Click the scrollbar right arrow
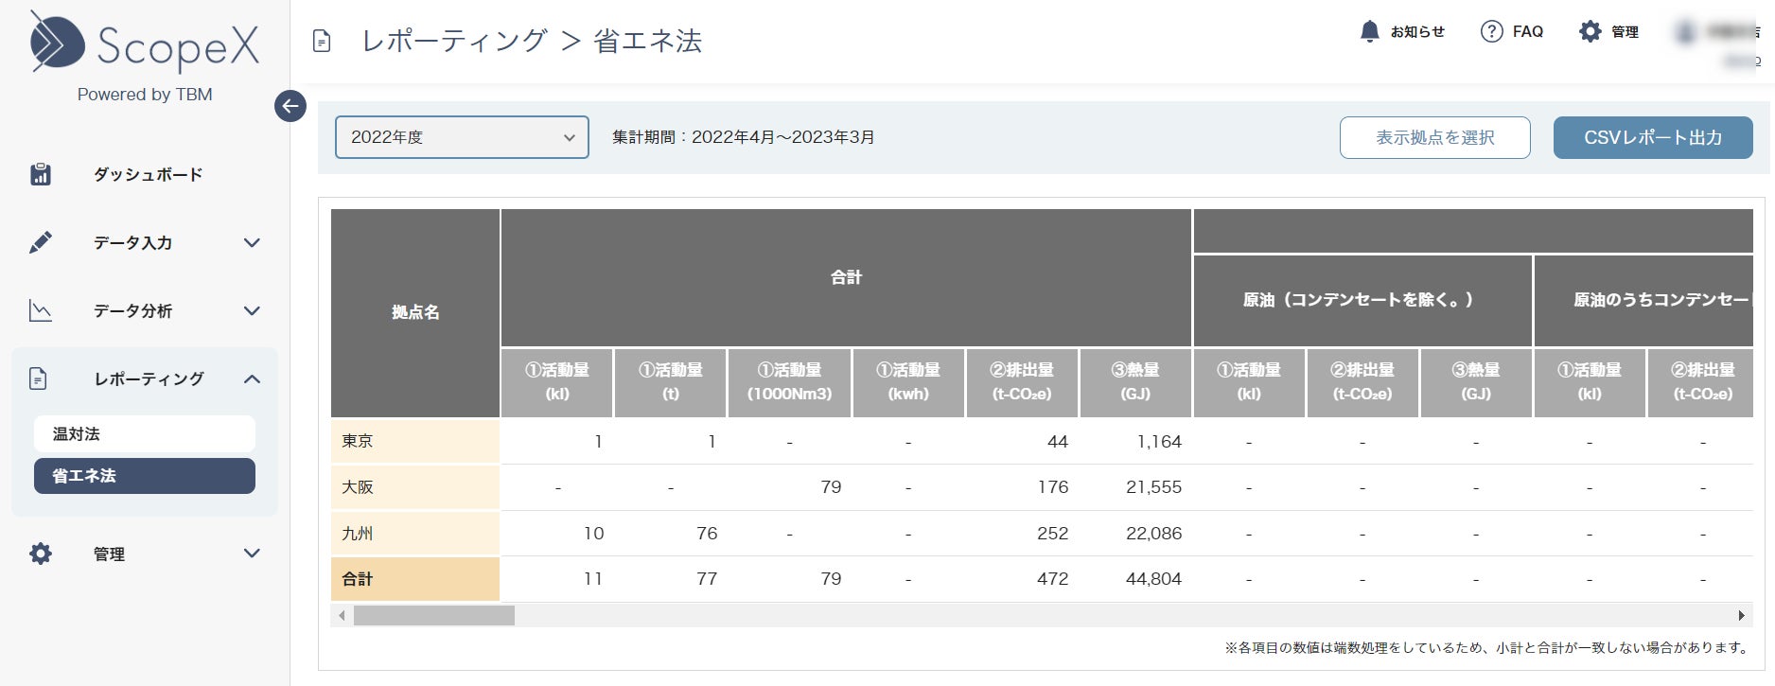This screenshot has width=1775, height=686. click(1742, 615)
